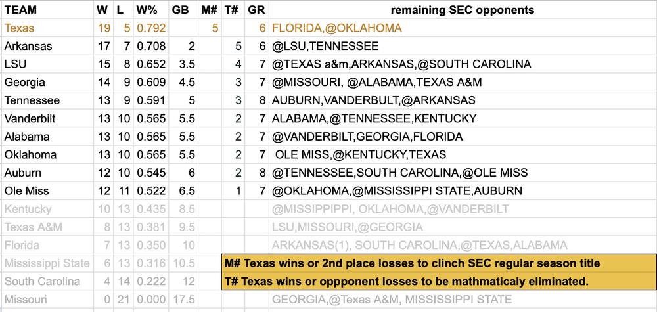Select the T# explanation note in yellow box
Image resolution: width=657 pixels, height=312 pixels.
[x=404, y=282]
